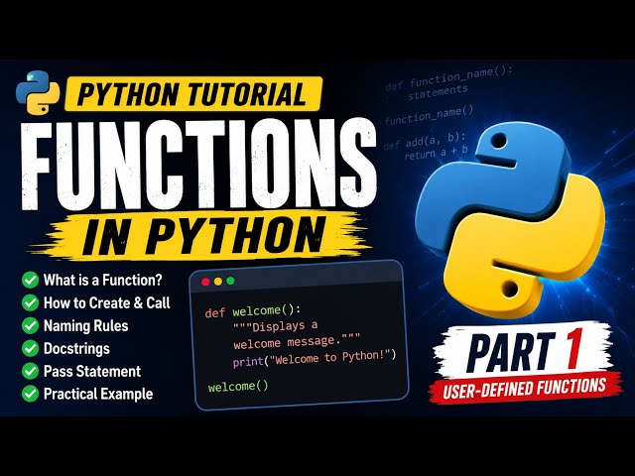Screen dimensions: 635x476
Task: Click the large blue and yellow Python logo
Action: [509, 222]
